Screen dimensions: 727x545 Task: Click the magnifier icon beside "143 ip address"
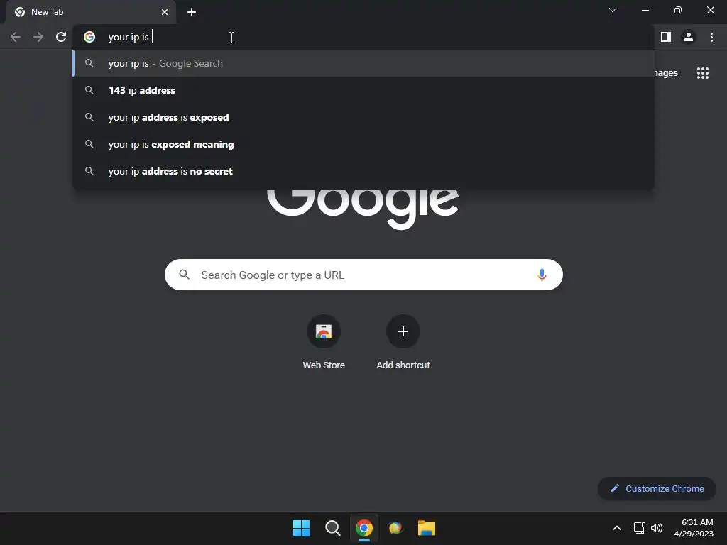(89, 90)
